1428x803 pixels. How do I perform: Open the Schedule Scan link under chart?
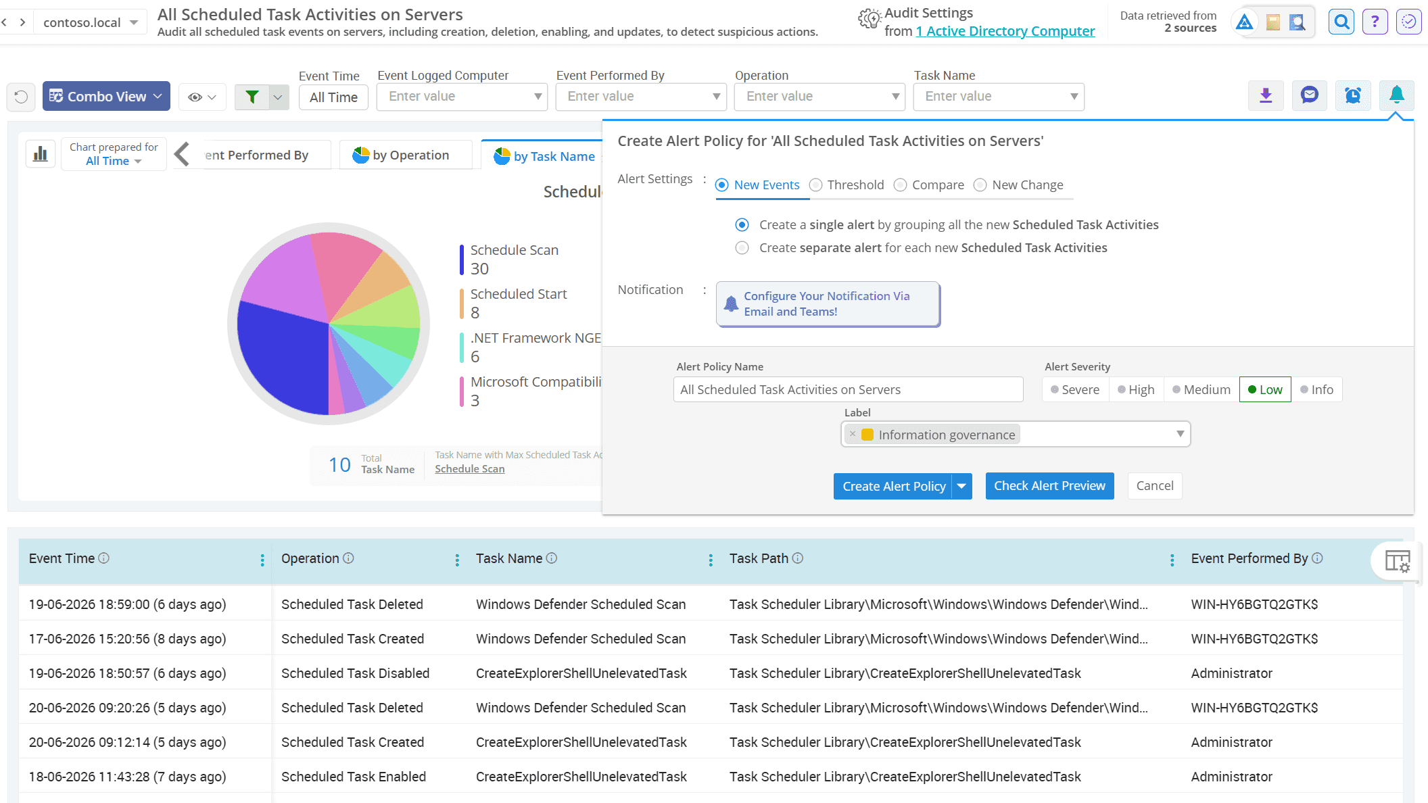[469, 468]
